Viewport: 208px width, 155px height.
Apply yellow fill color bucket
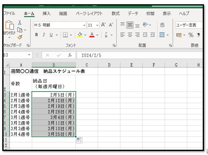[x=80, y=35]
